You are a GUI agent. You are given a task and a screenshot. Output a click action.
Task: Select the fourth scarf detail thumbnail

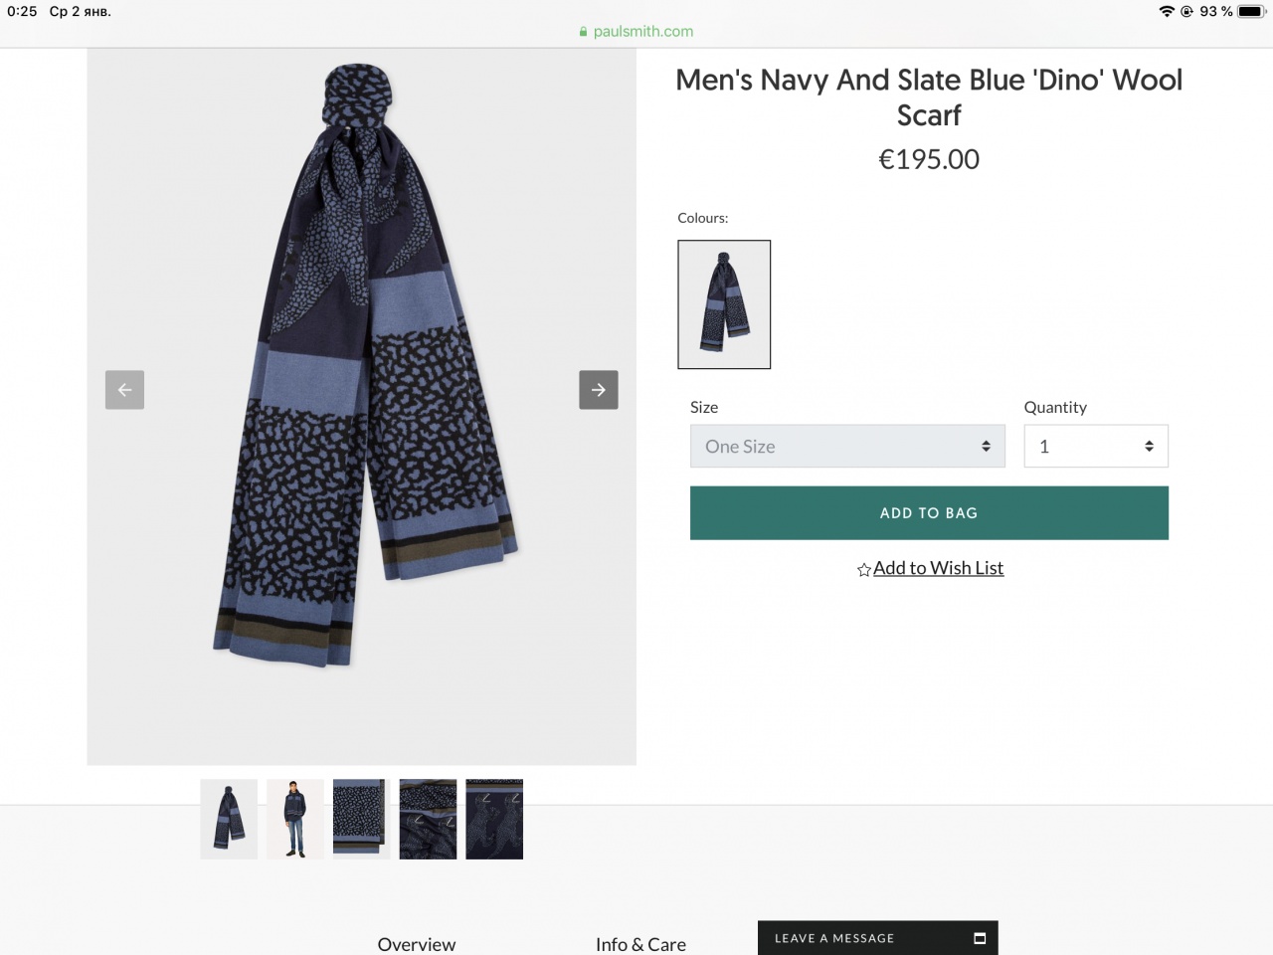[428, 819]
